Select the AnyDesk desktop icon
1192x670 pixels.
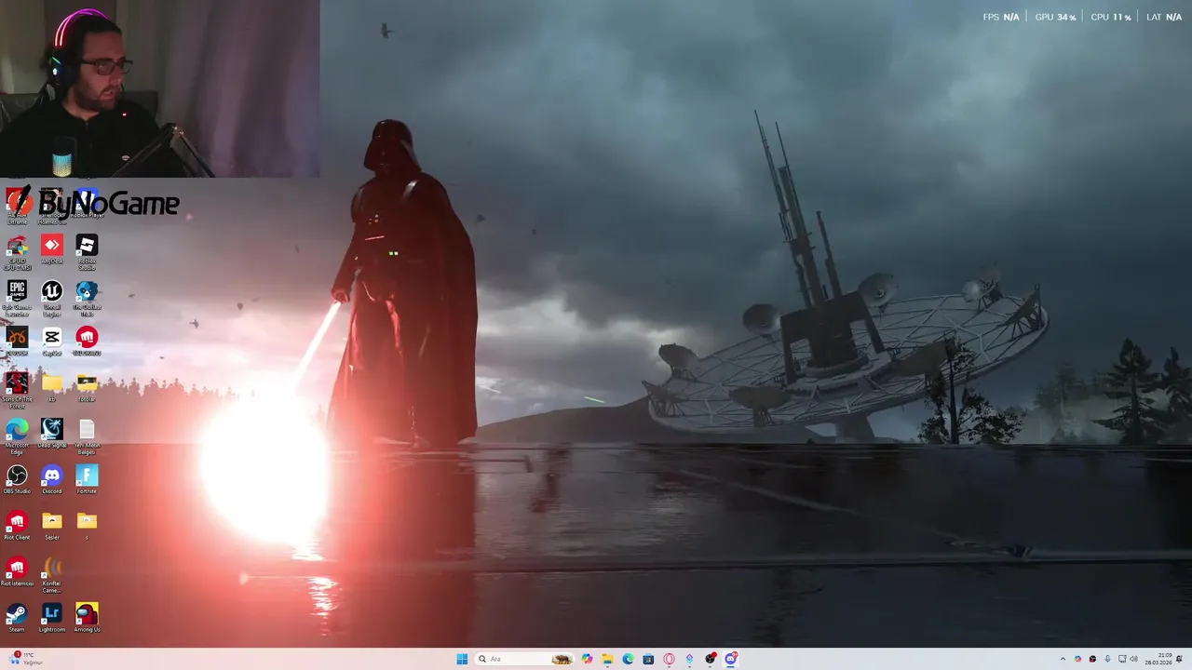point(52,249)
